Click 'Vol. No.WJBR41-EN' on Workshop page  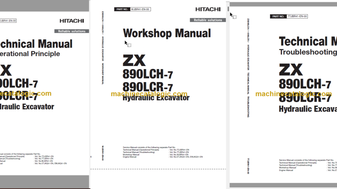coord(178,155)
